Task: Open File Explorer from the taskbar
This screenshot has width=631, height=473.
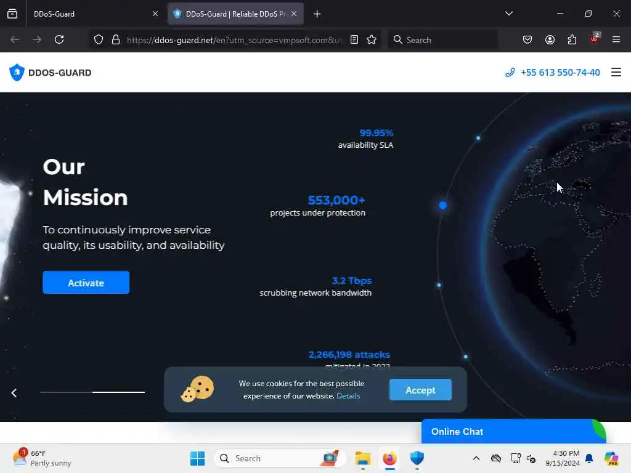Action: coord(362,458)
